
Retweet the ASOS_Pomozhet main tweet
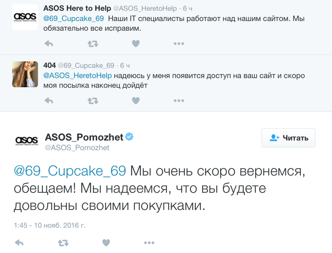point(63,243)
